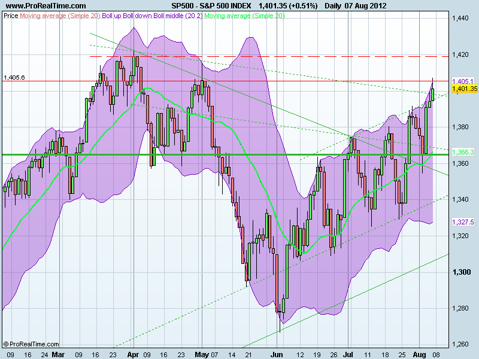Click the 1,420 price axis label
Image resolution: width=479 pixels, height=359 pixels.
pos(460,54)
